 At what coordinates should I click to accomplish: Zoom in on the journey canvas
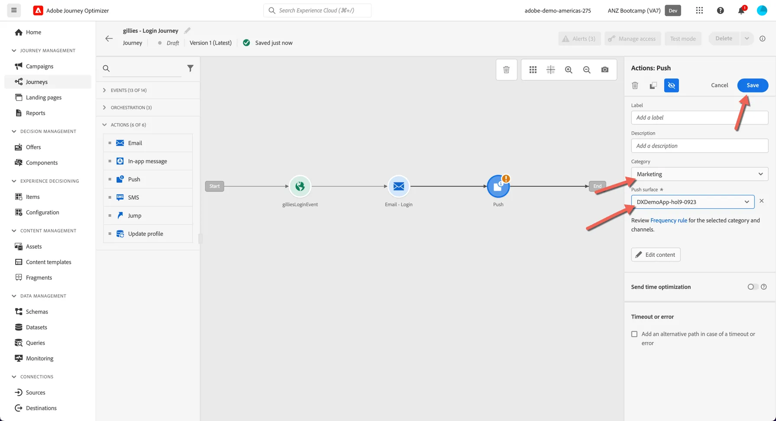(569, 70)
